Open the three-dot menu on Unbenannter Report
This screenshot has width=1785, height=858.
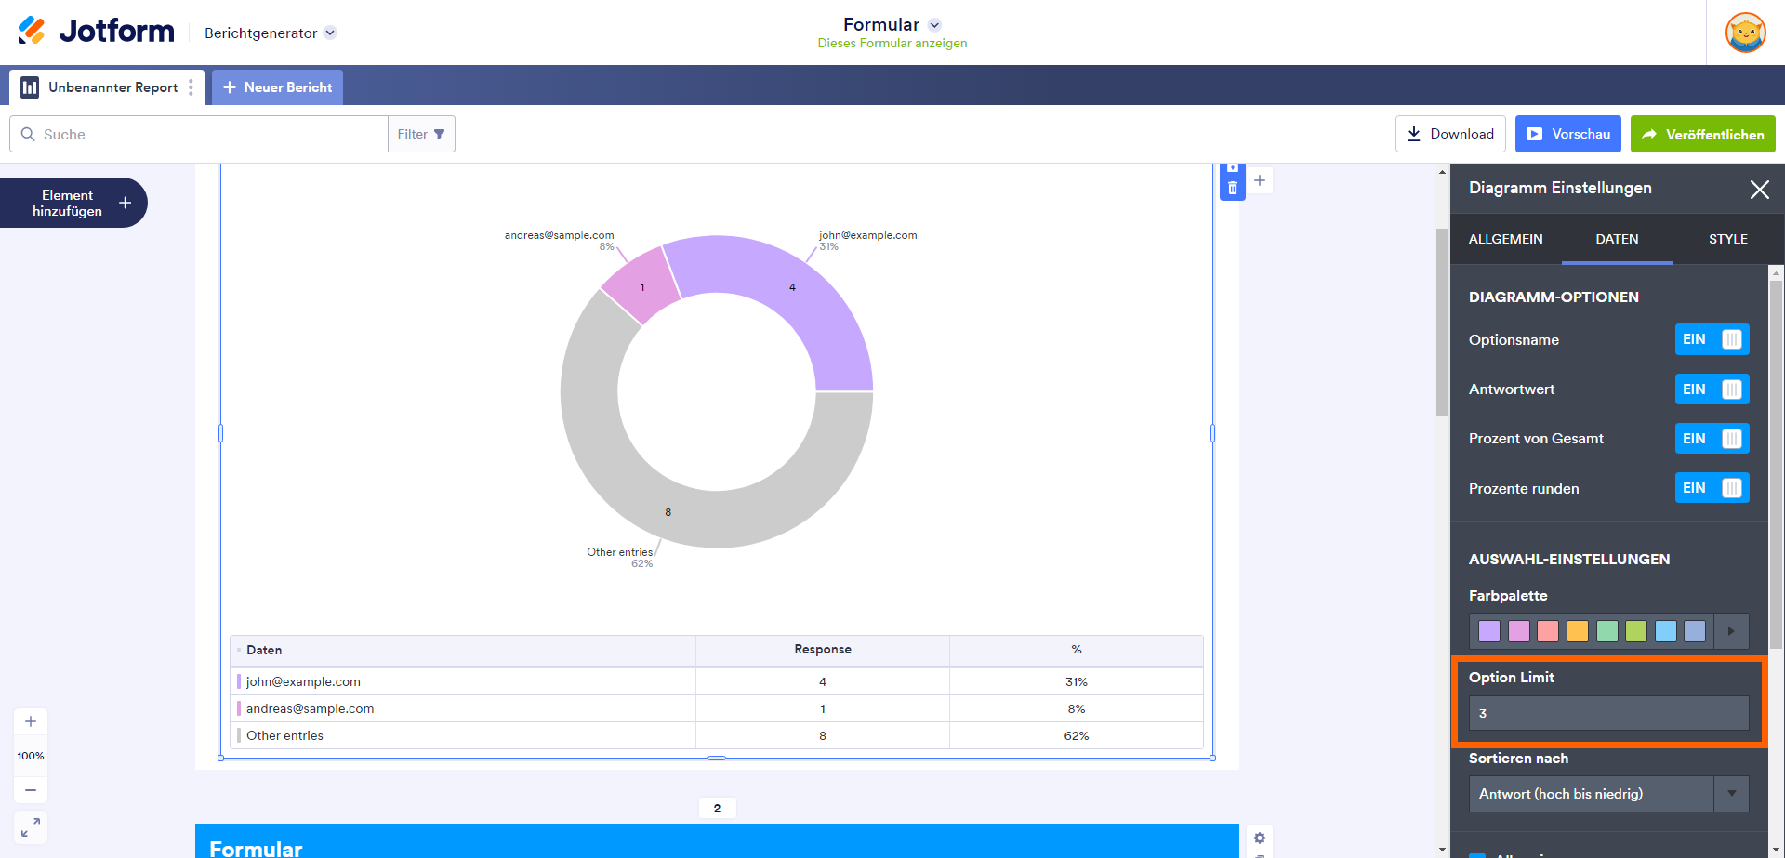coord(191,87)
